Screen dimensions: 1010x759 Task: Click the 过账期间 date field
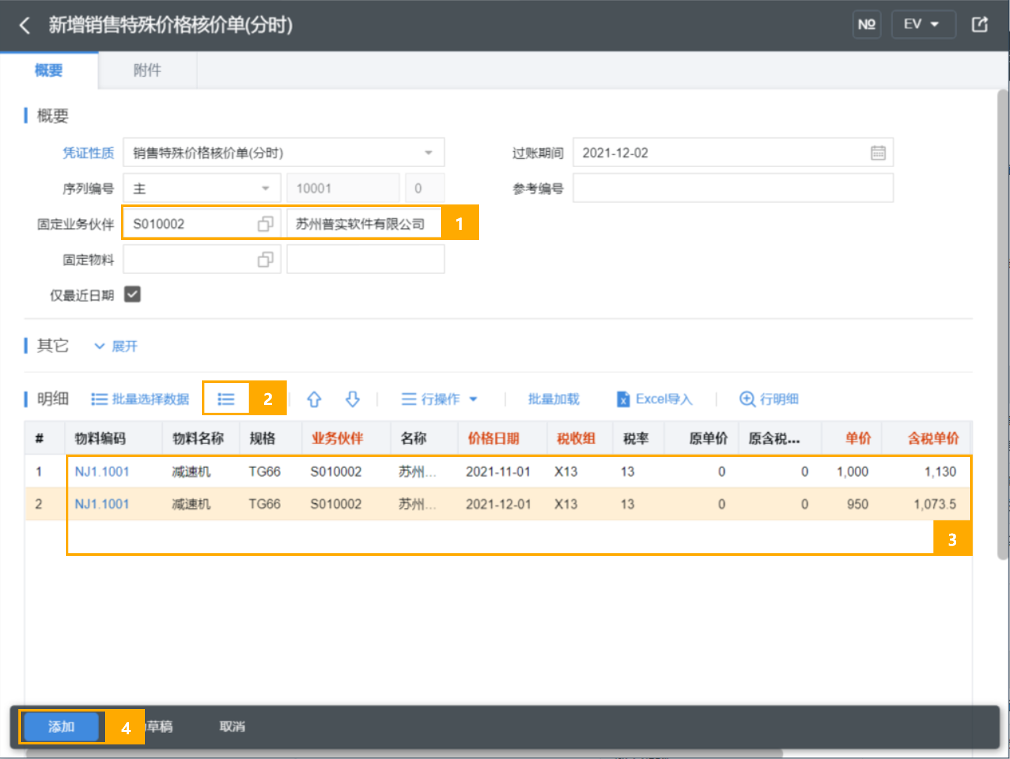point(733,153)
